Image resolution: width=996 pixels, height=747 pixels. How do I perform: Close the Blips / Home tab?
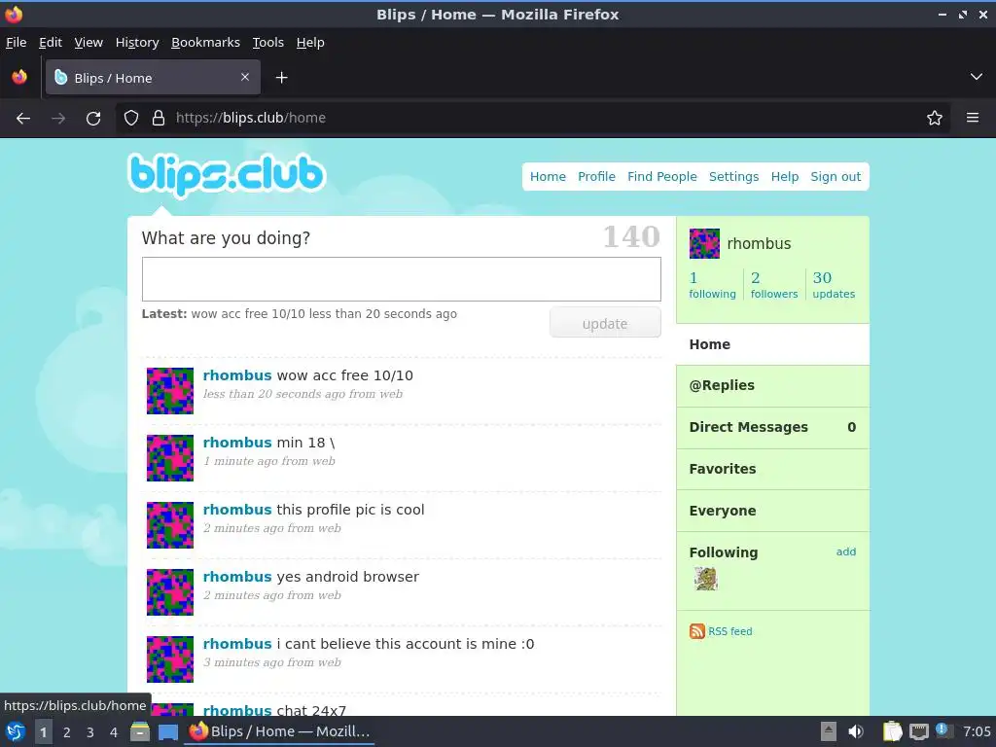click(245, 77)
